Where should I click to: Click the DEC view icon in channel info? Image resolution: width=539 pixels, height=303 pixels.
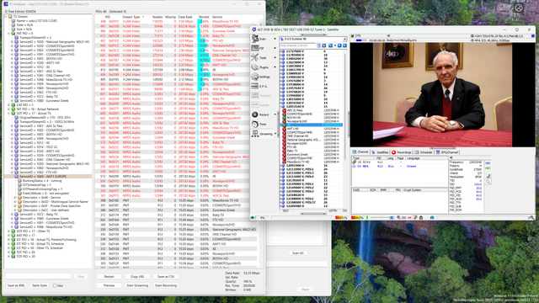coord(488,163)
